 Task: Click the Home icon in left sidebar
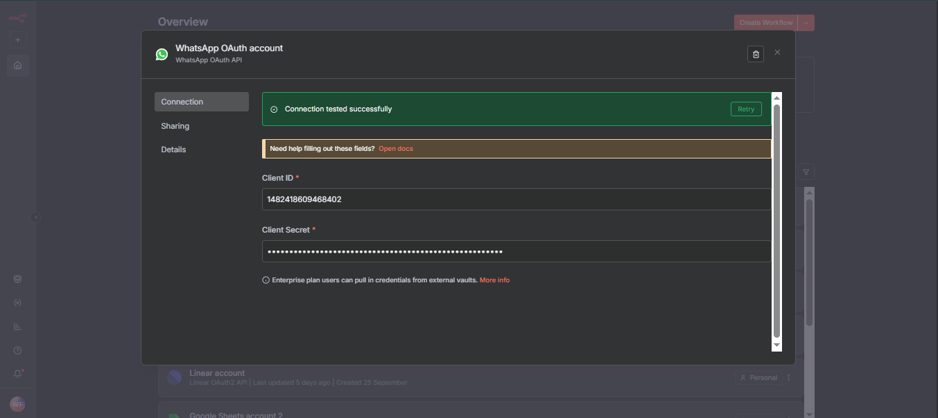[x=18, y=66]
